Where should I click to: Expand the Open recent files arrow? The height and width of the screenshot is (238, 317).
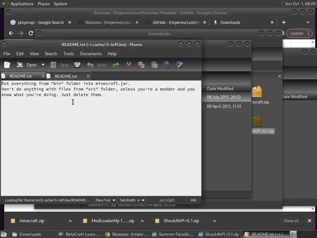point(43,65)
